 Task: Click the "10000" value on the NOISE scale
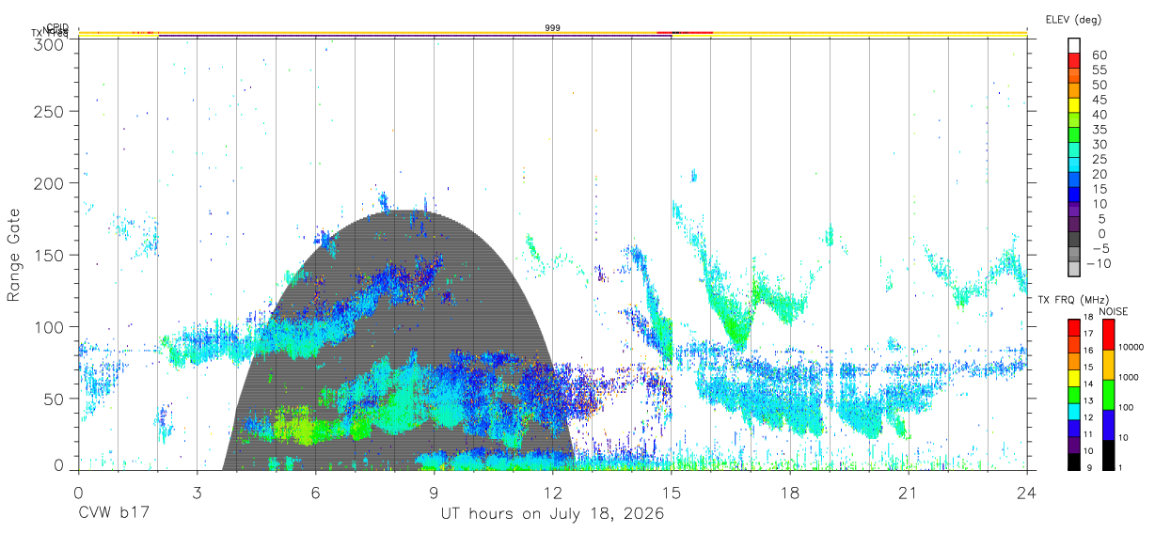click(1131, 347)
